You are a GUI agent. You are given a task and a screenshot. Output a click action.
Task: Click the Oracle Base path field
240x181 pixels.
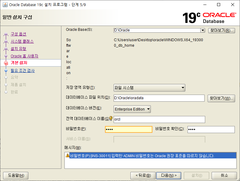pos(157,30)
